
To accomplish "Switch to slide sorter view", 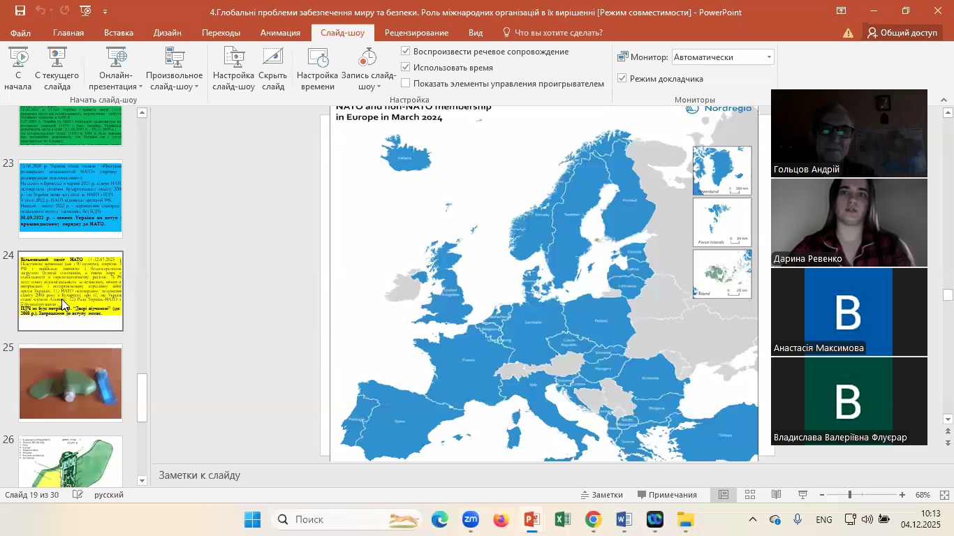I will click(x=749, y=495).
